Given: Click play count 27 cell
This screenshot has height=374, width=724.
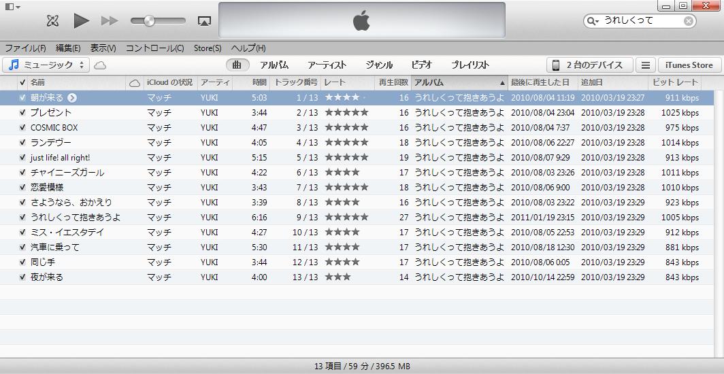Looking at the screenshot, I should (404, 218).
